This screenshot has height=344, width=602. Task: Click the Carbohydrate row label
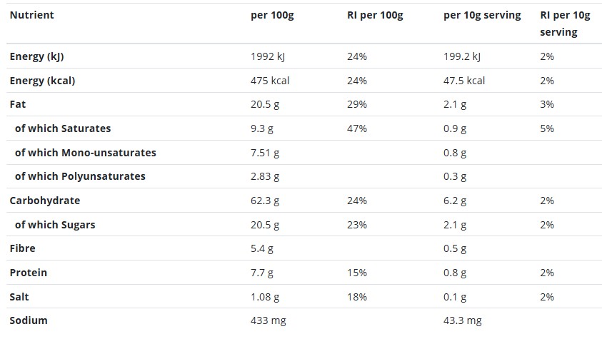45,201
